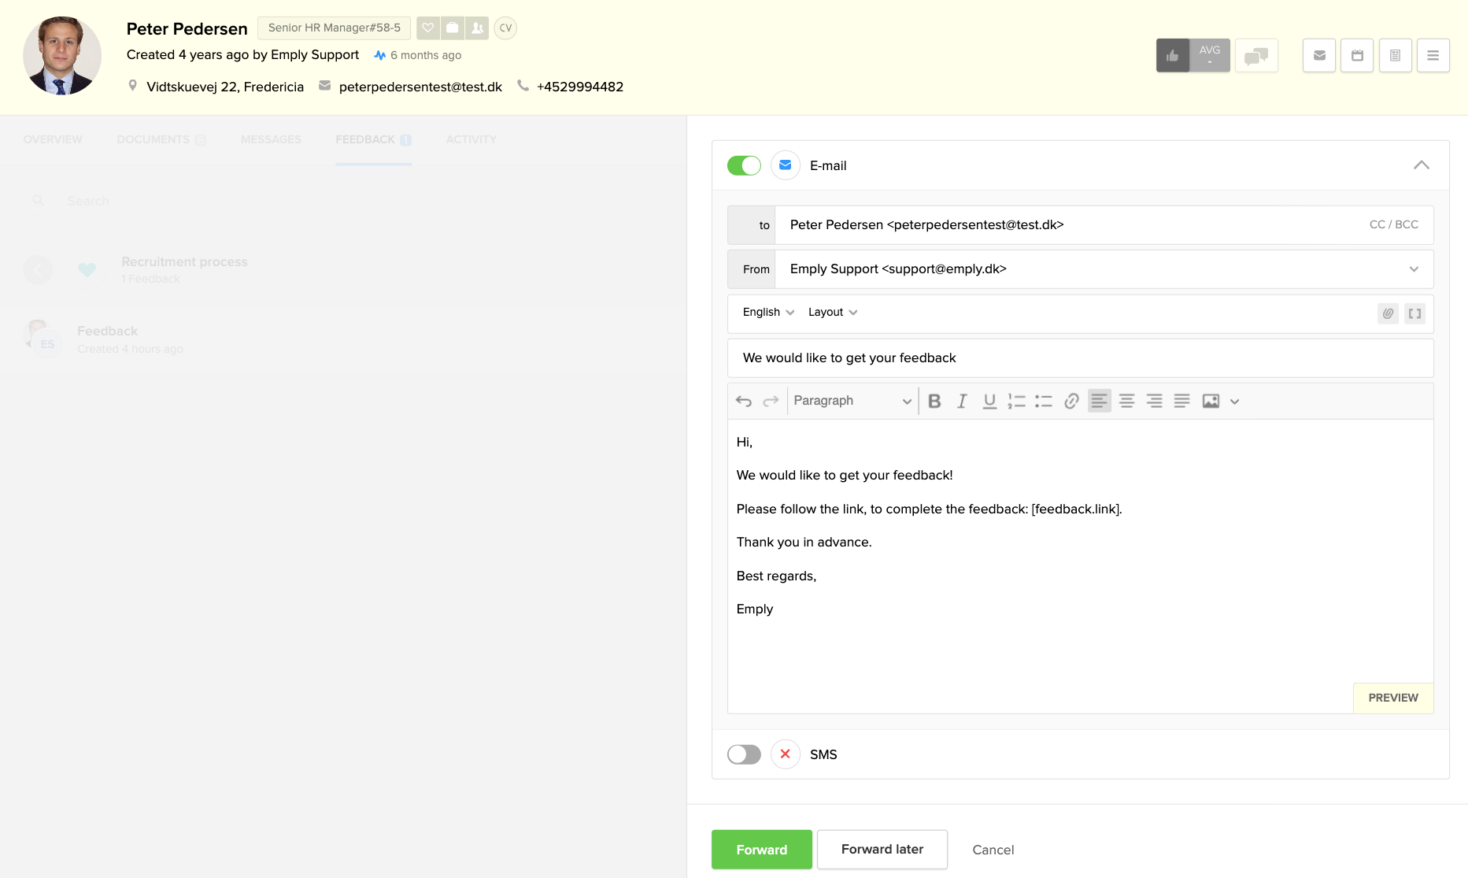Open the Documents tab
The width and height of the screenshot is (1468, 878).
153,139
